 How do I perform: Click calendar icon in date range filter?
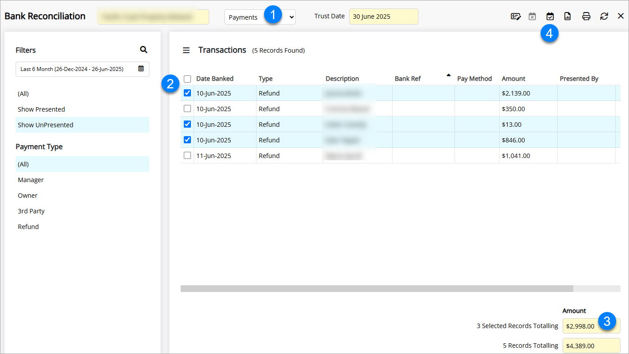pos(141,69)
